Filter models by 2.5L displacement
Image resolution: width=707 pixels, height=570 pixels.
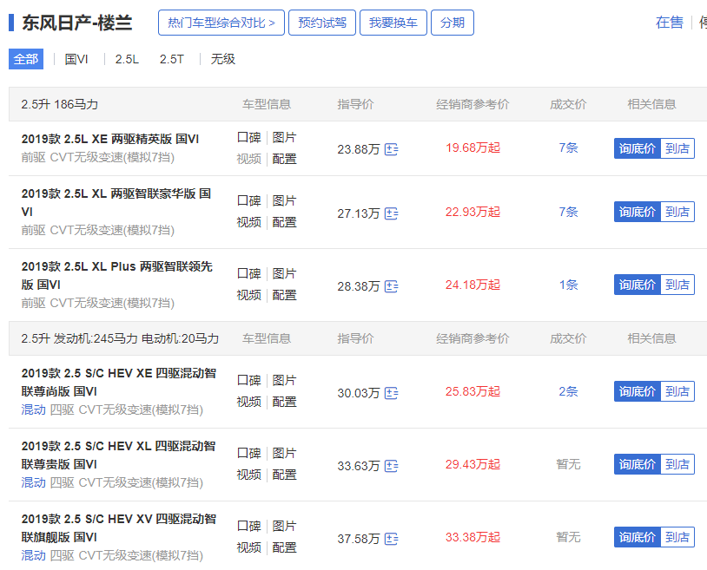click(x=127, y=59)
